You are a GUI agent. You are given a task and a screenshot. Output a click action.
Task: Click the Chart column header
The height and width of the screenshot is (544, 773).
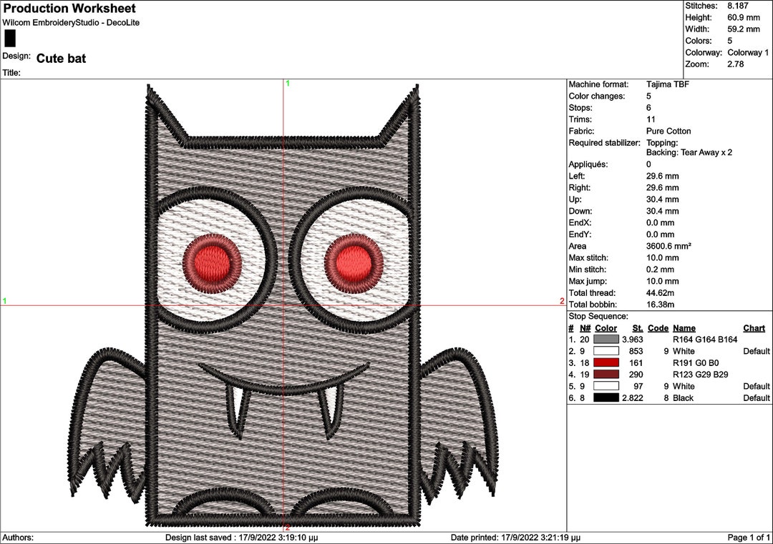[x=753, y=327]
